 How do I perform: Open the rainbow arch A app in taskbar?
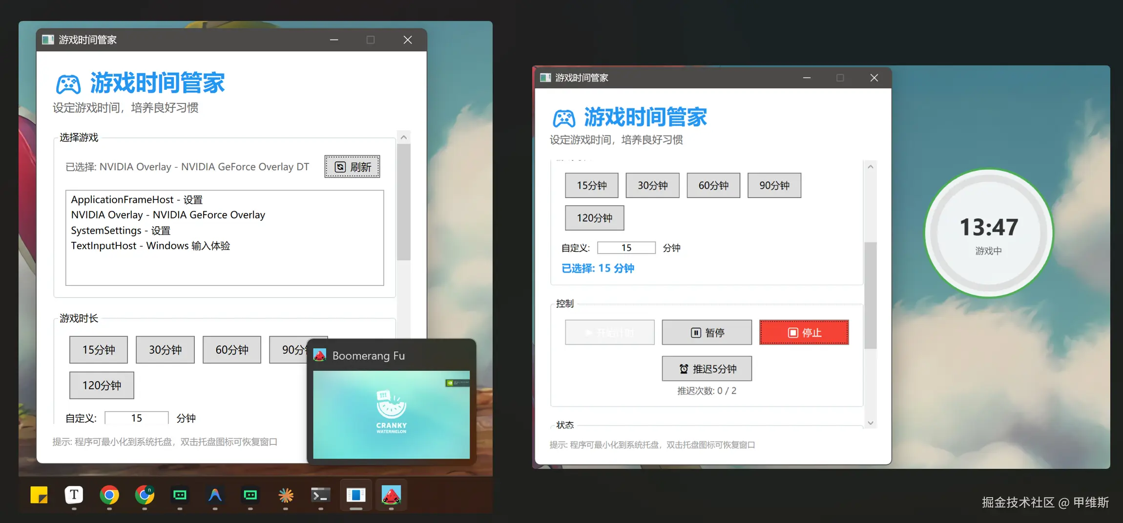(215, 495)
